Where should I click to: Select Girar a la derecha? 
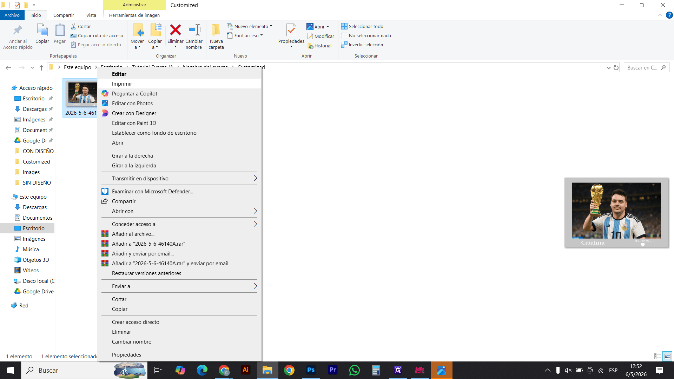tap(179, 155)
